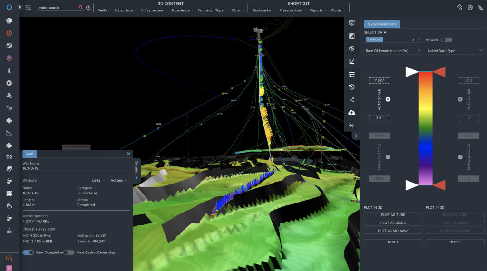The height and width of the screenshot is (271, 487).
Task: Click the home view icon
Action: point(459,7)
